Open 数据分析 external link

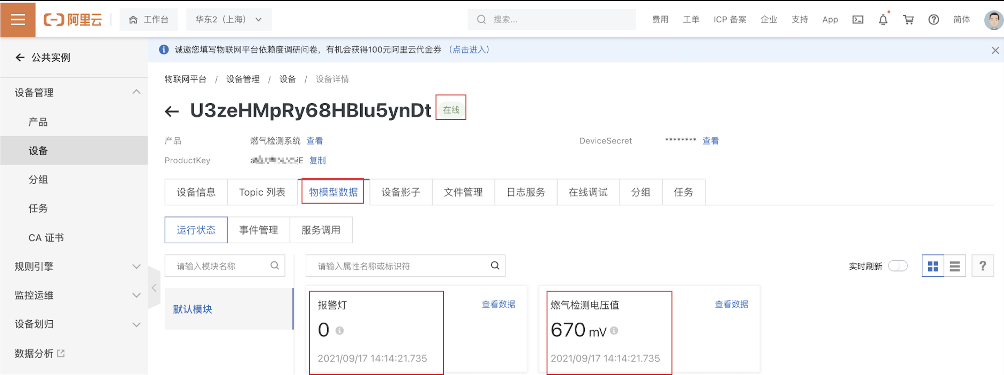click(x=39, y=353)
